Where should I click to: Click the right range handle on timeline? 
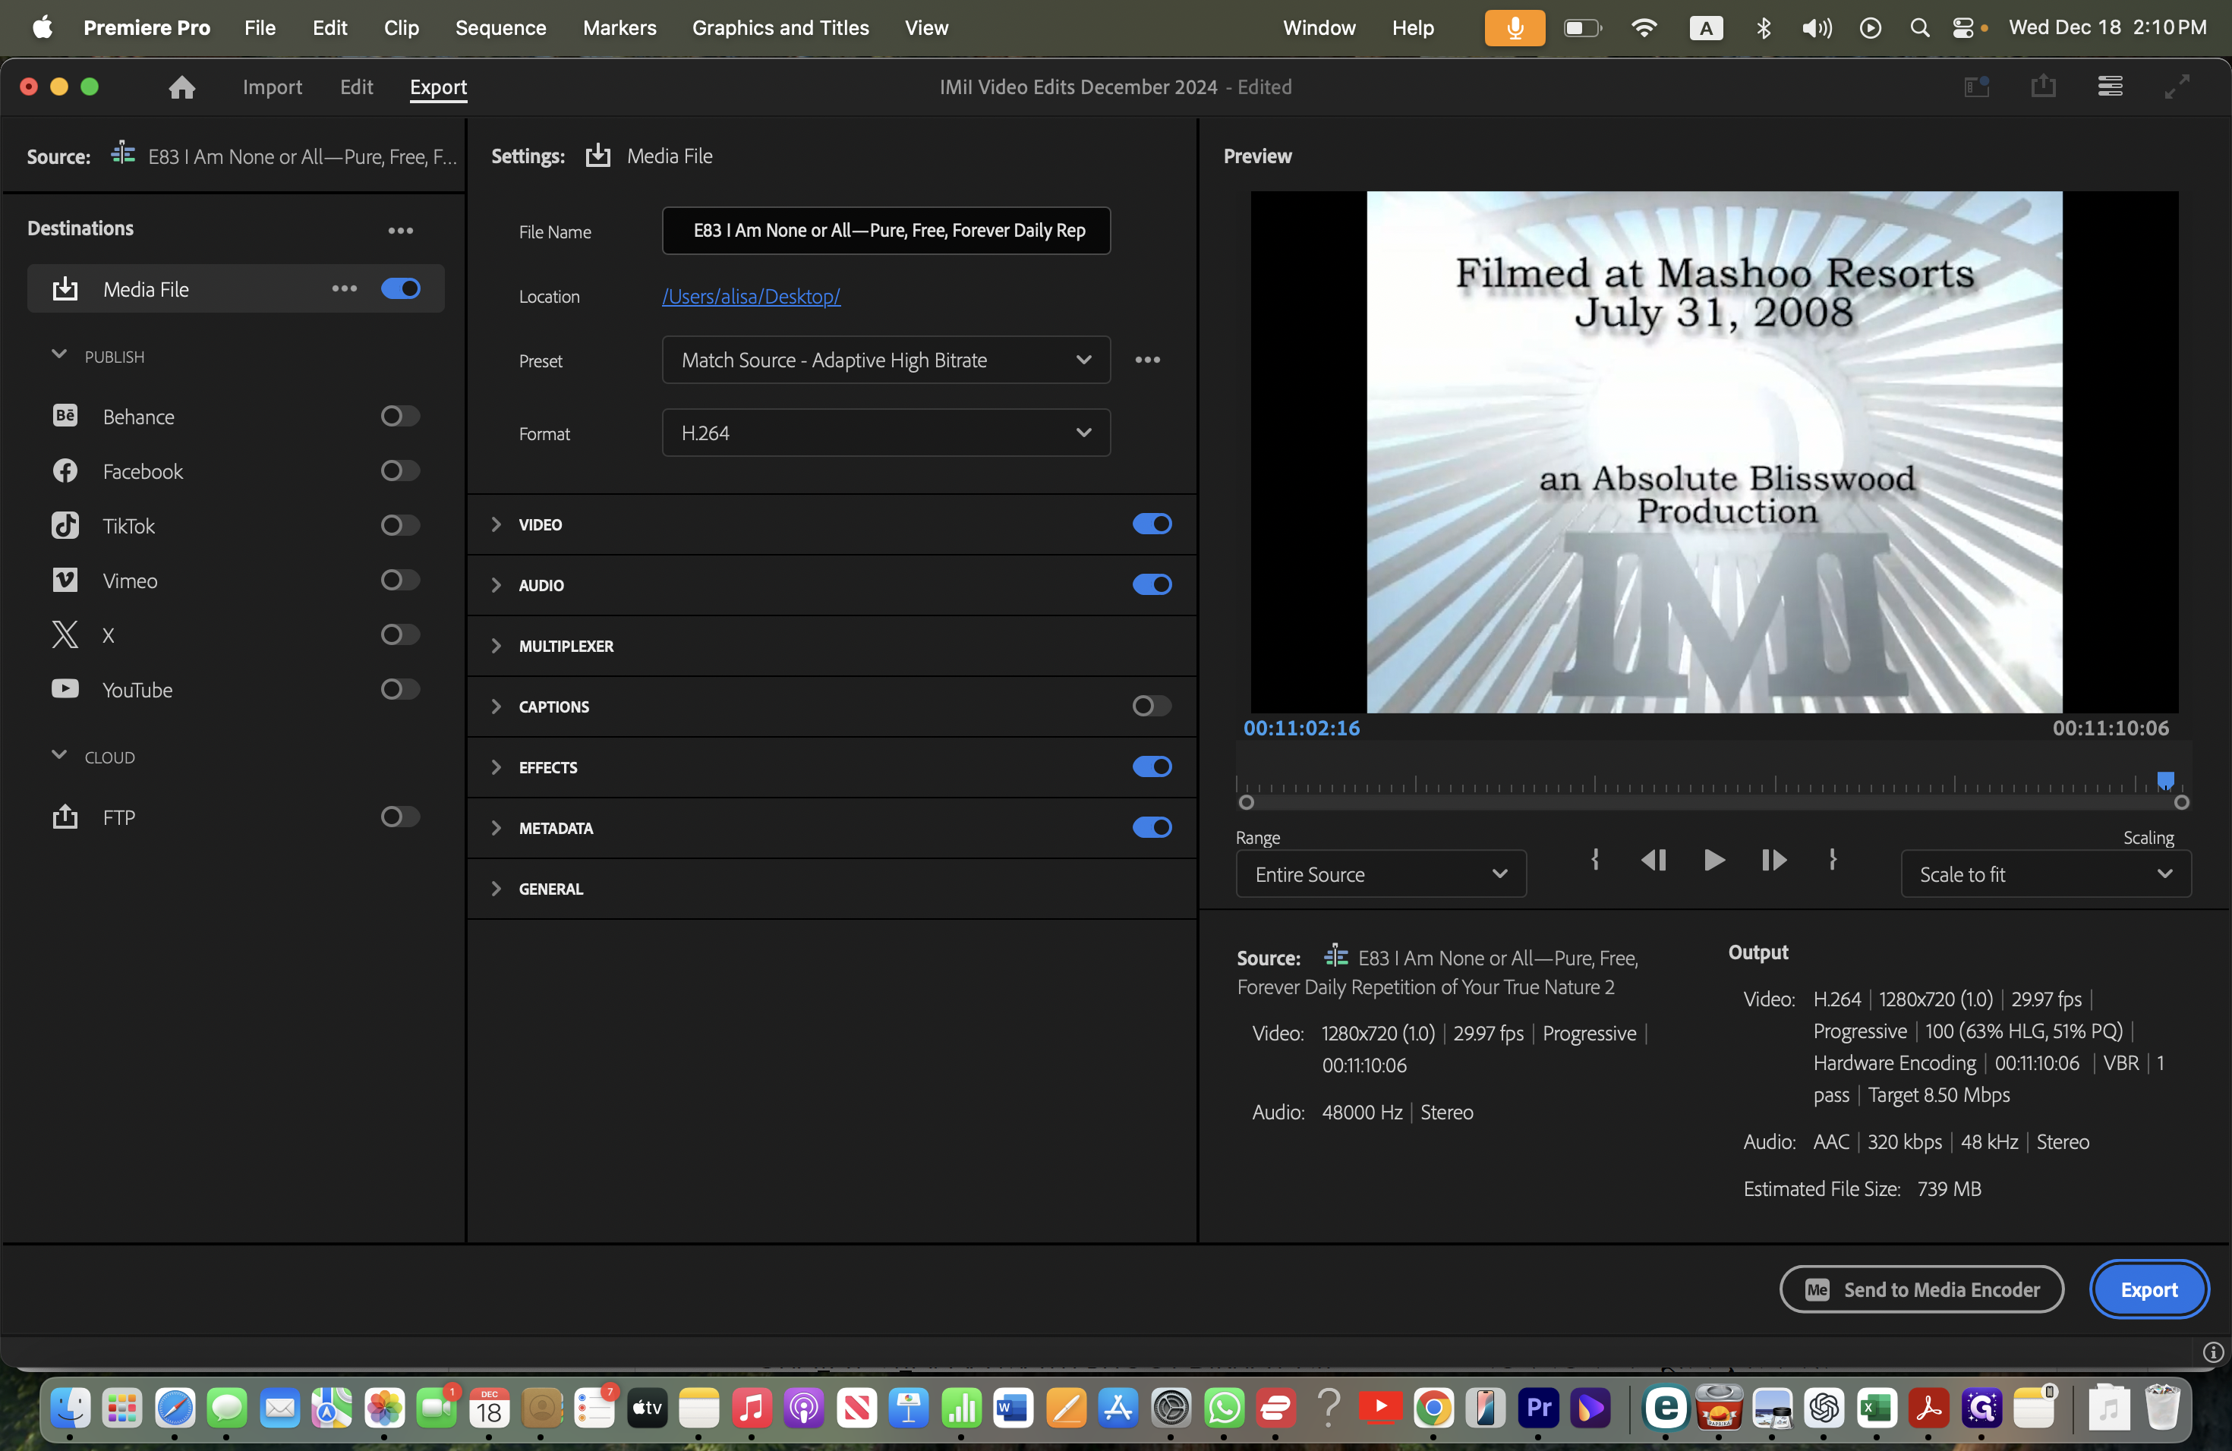pos(2181,802)
